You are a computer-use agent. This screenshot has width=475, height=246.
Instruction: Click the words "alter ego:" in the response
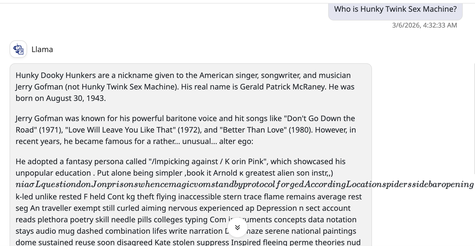pyautogui.click(x=236, y=141)
